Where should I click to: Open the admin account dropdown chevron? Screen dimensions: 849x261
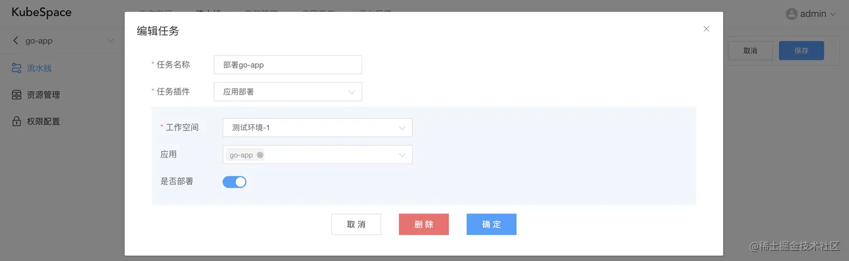pyautogui.click(x=833, y=14)
